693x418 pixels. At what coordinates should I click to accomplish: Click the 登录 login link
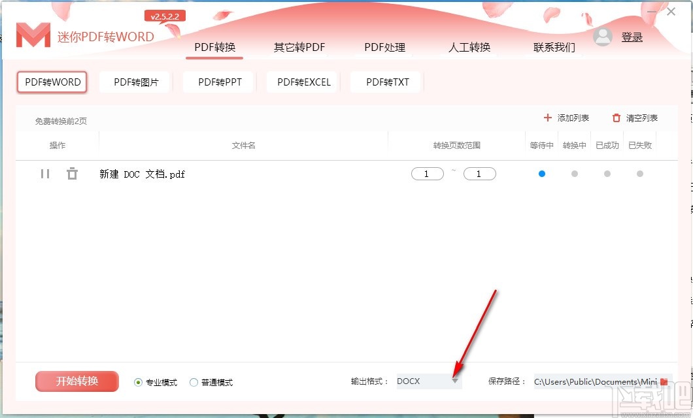[x=632, y=37]
